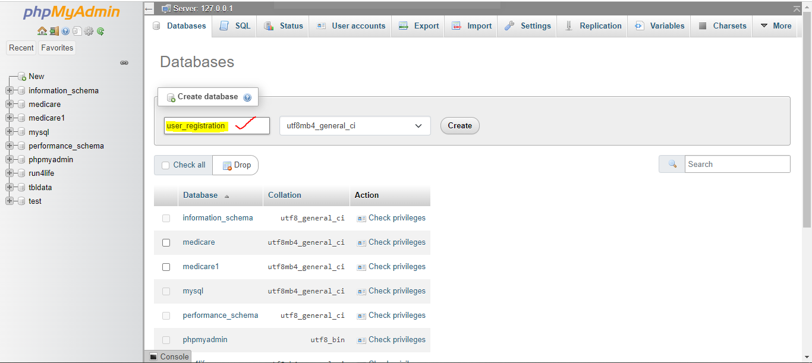Expand performance_schema in navigation tree
The width and height of the screenshot is (812, 363).
point(10,146)
